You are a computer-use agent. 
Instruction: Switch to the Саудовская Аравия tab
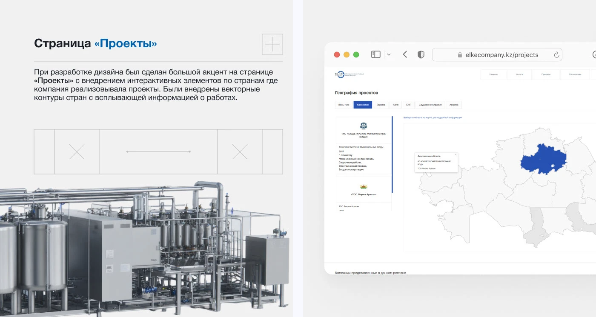click(x=430, y=105)
